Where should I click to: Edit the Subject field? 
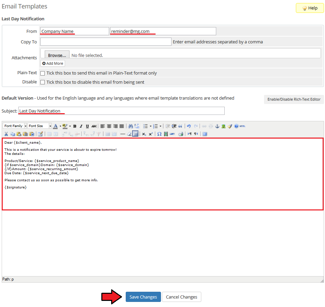[121, 111]
